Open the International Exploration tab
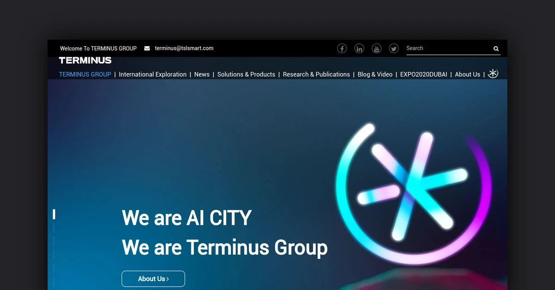This screenshot has width=555, height=290. 153,74
